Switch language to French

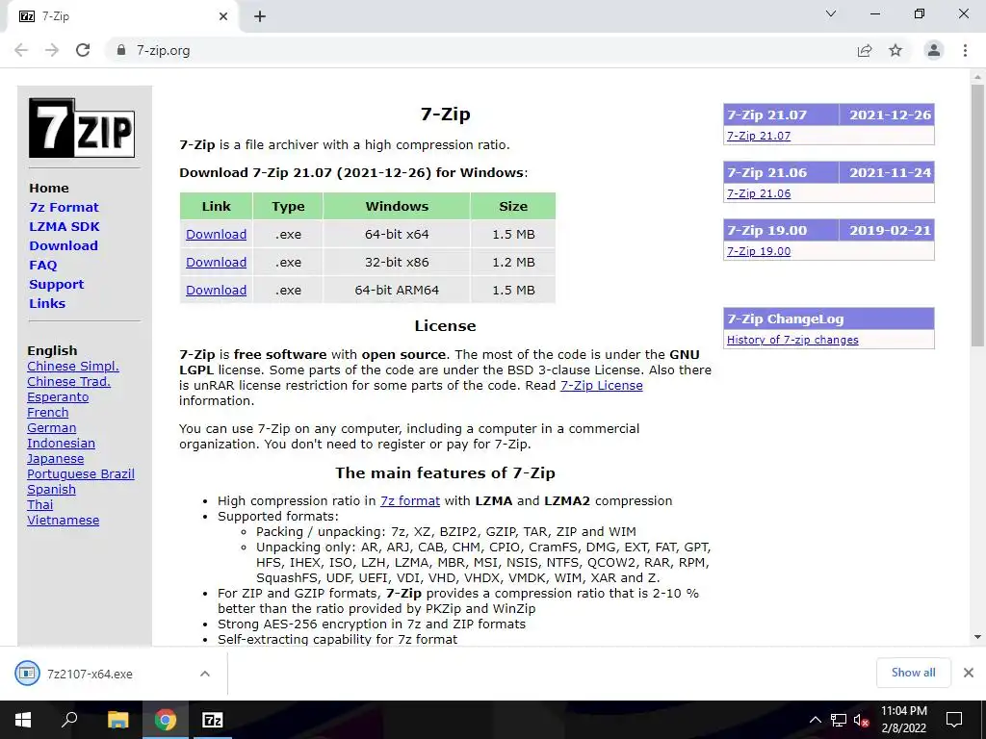[x=48, y=412]
